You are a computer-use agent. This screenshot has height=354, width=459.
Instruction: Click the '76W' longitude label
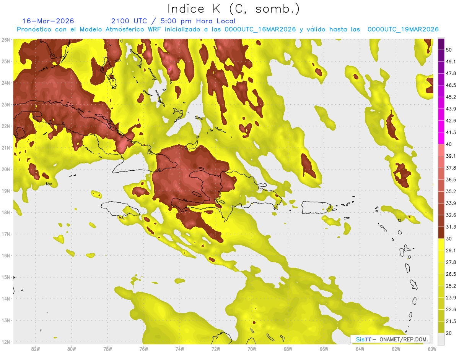(144, 349)
